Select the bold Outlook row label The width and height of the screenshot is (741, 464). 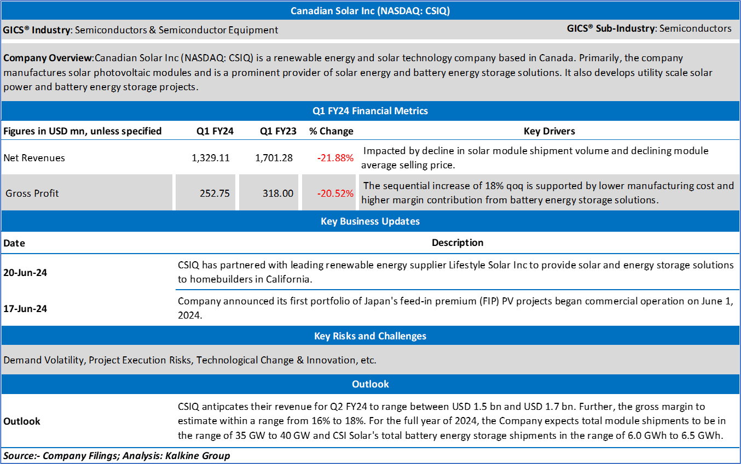22,421
